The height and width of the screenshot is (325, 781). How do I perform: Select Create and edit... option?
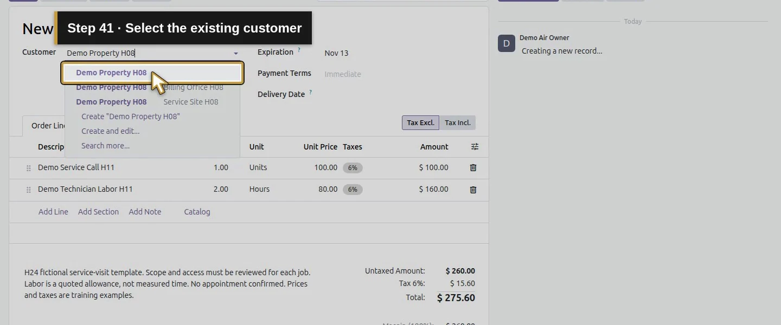[111, 131]
